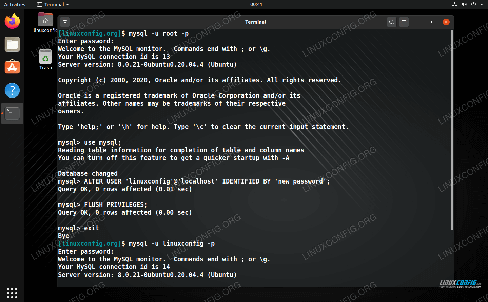
Task: Open the clock showing 00:41
Action: (x=256, y=4)
